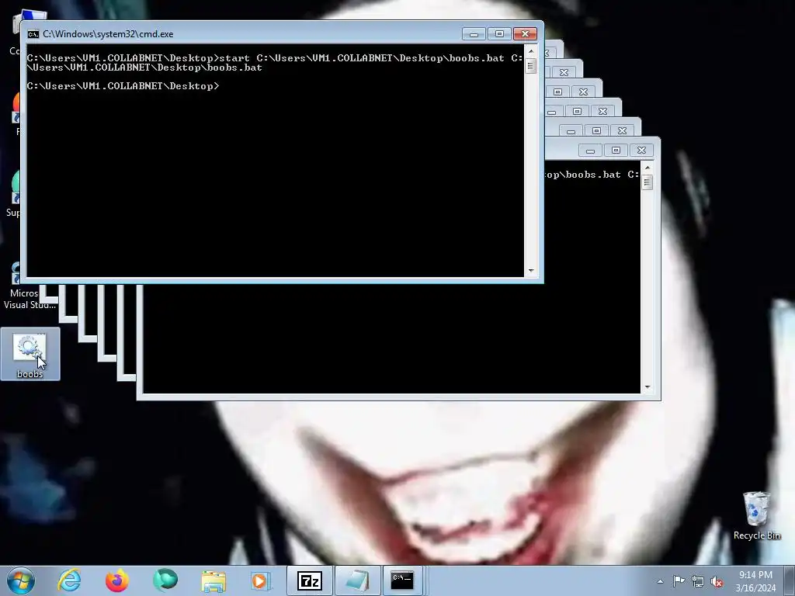Click the largest background cmd window scrollbar thumb
Screen dimensions: 795x596
(647, 182)
